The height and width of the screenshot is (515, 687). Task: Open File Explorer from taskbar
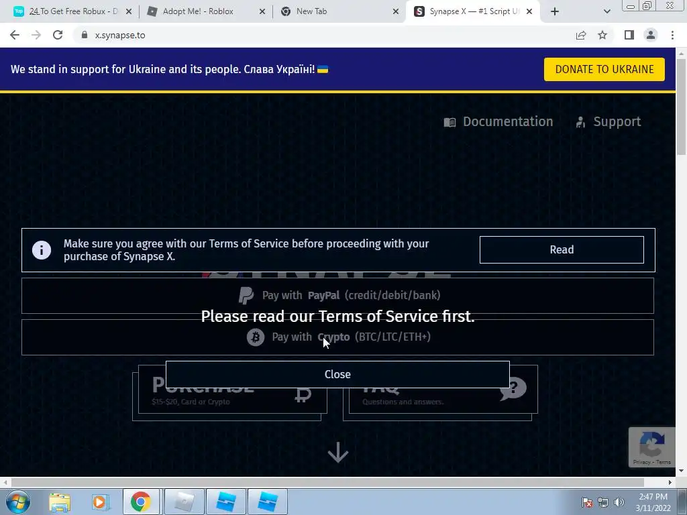tap(60, 502)
